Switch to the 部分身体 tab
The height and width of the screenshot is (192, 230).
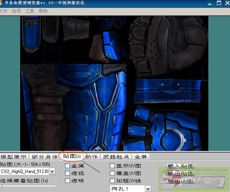[x=44, y=157]
